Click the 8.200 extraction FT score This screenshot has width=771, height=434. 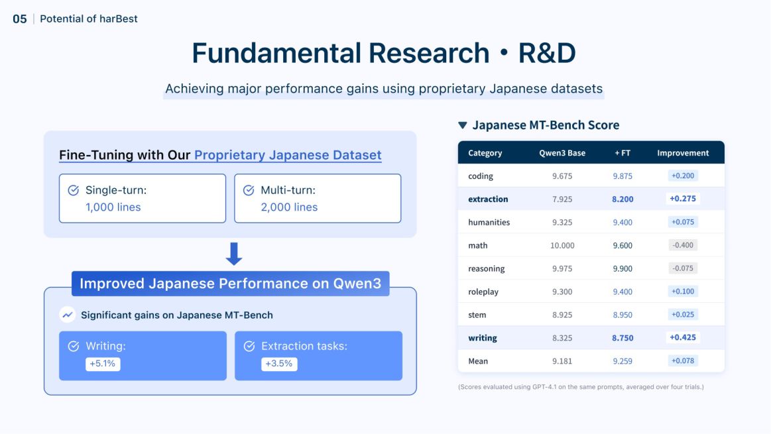tap(623, 199)
